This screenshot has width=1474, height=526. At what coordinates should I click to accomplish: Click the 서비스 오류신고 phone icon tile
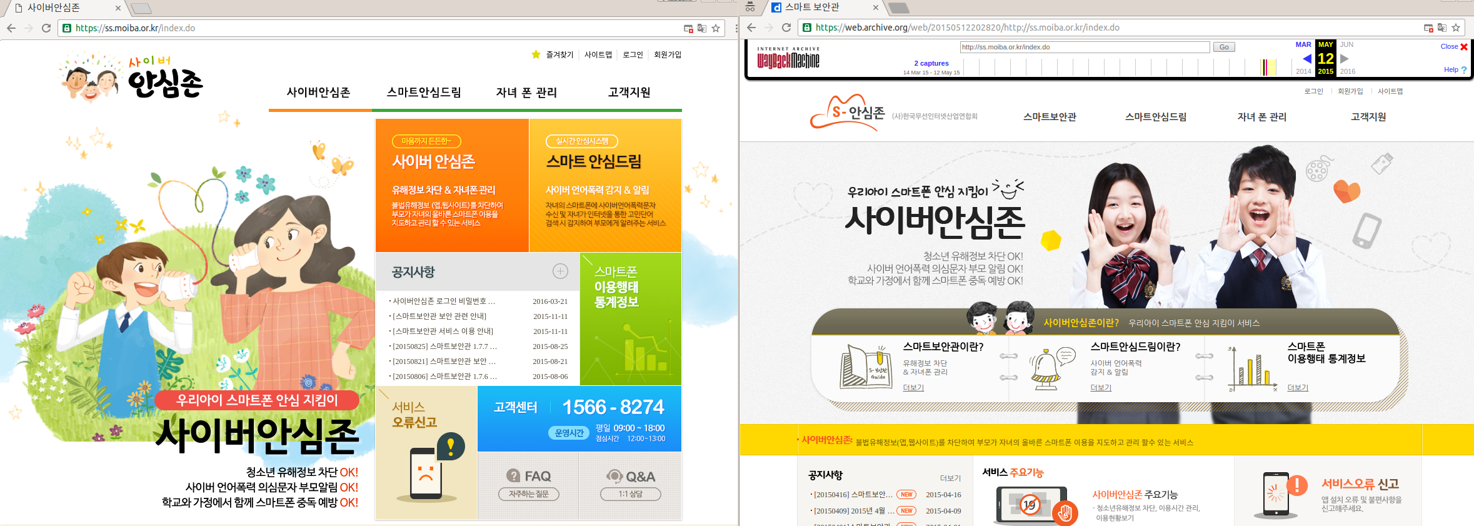(x=426, y=453)
